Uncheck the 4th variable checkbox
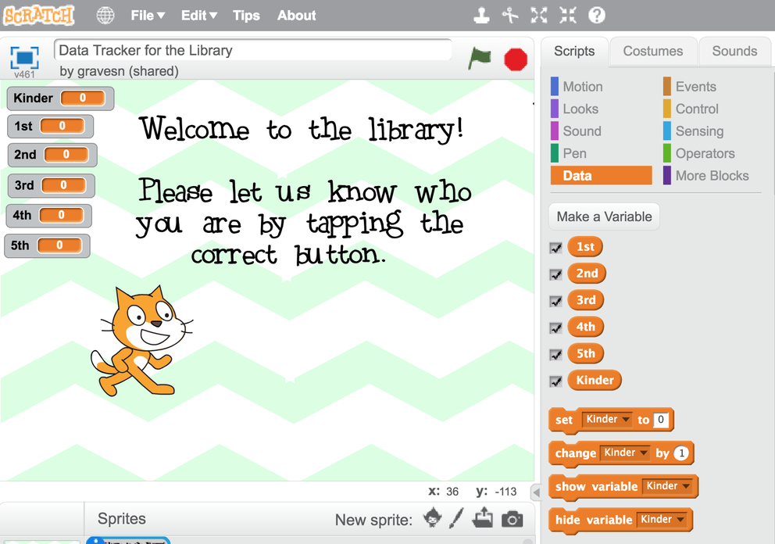 [556, 327]
